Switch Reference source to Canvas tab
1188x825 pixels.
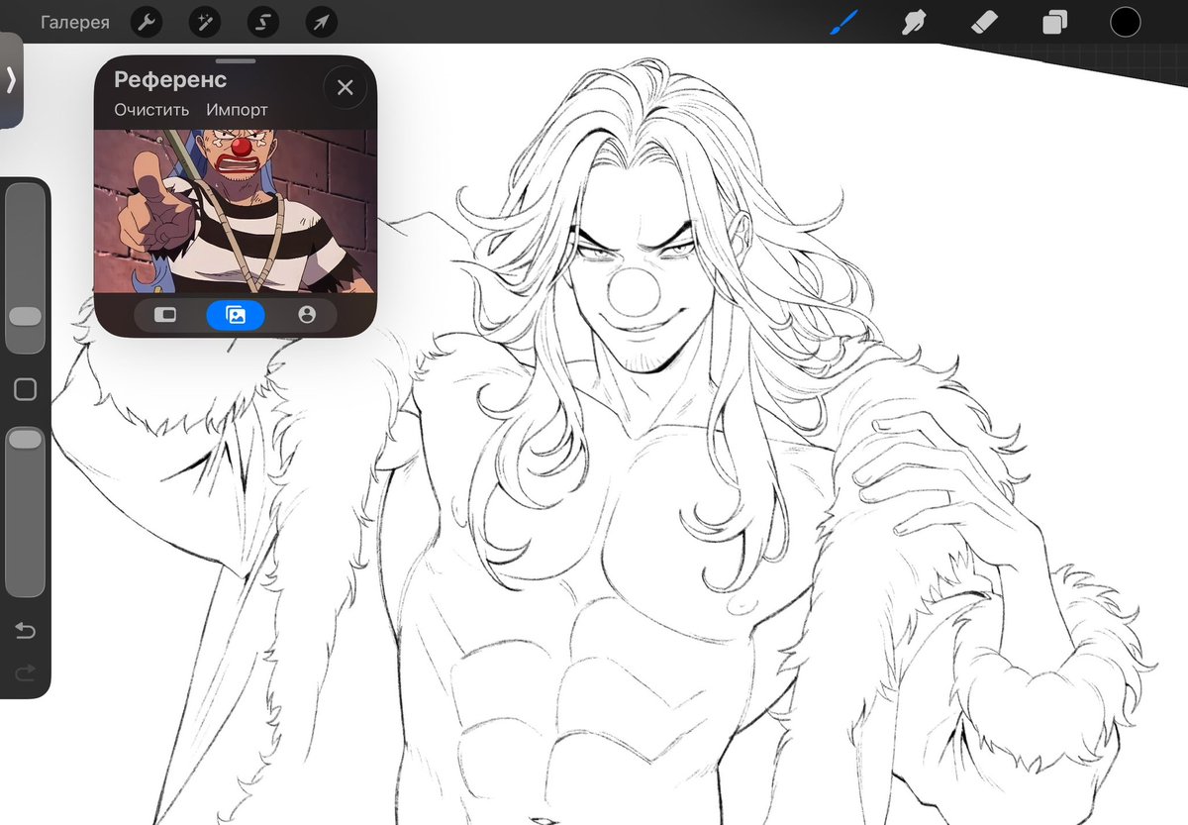point(165,315)
